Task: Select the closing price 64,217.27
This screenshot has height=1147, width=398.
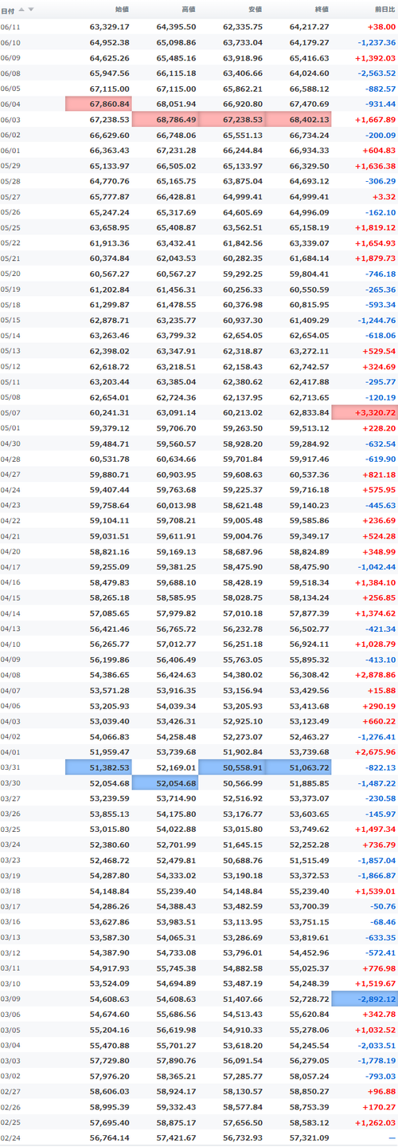Action: coord(309,26)
